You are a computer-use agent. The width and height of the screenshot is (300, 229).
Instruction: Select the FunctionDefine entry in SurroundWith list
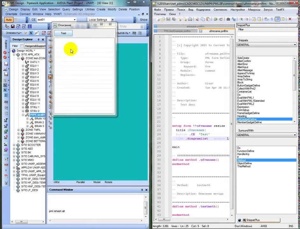246,151
